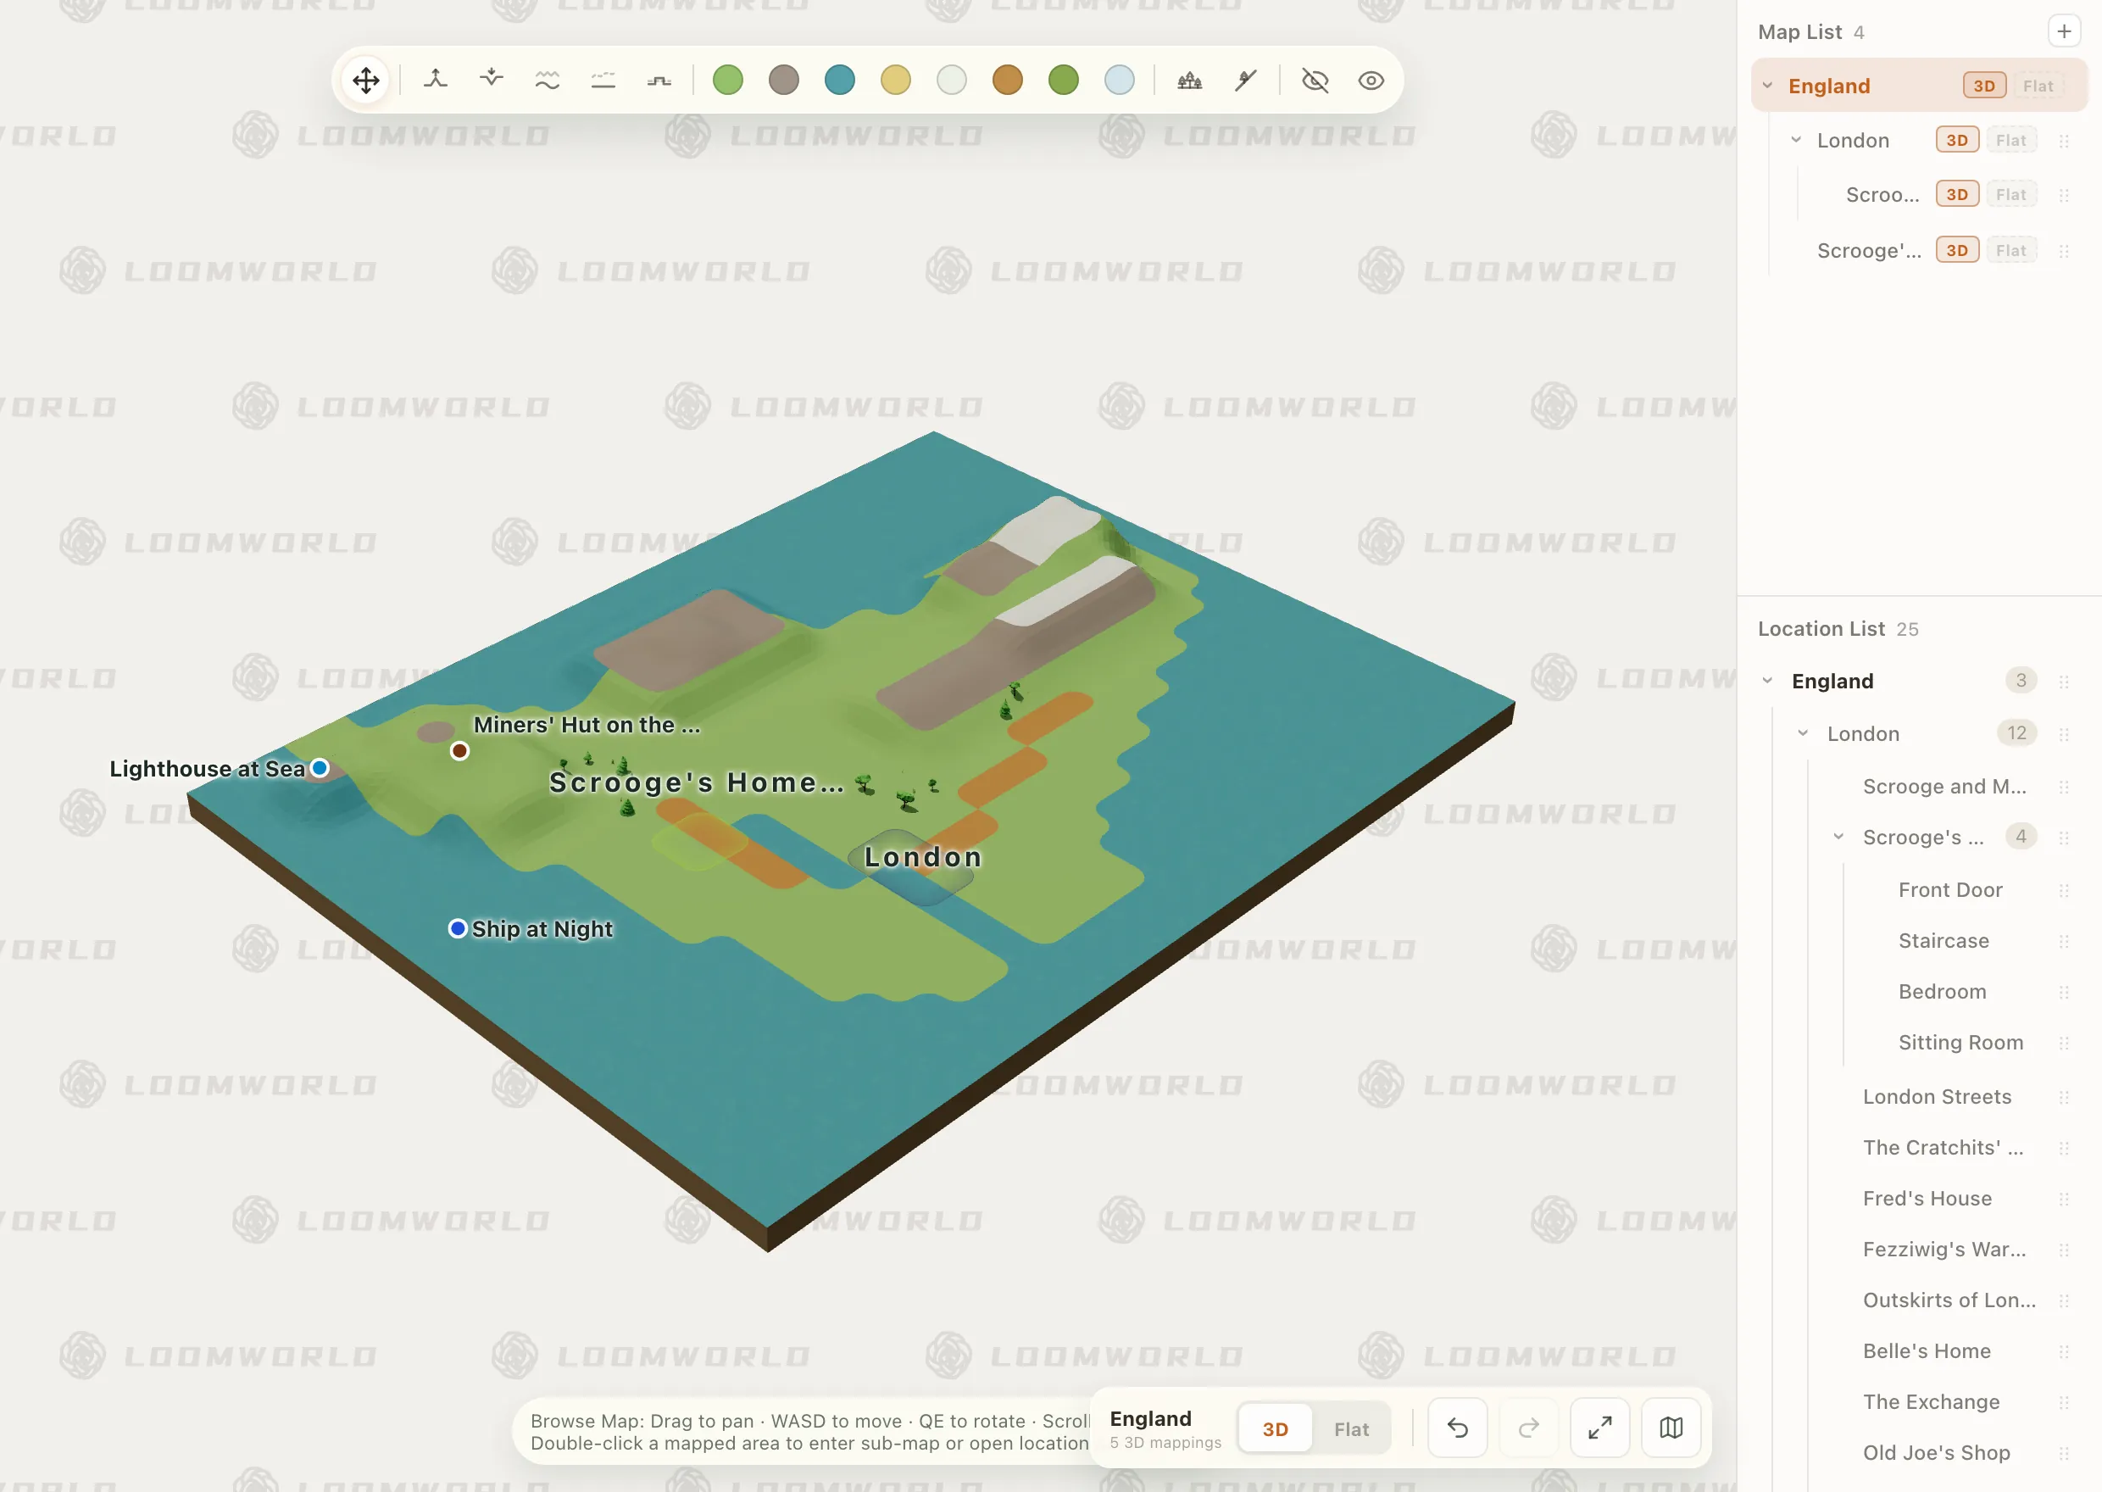Click the Lighthouse at Sea map marker
The image size is (2102, 1492).
[320, 768]
